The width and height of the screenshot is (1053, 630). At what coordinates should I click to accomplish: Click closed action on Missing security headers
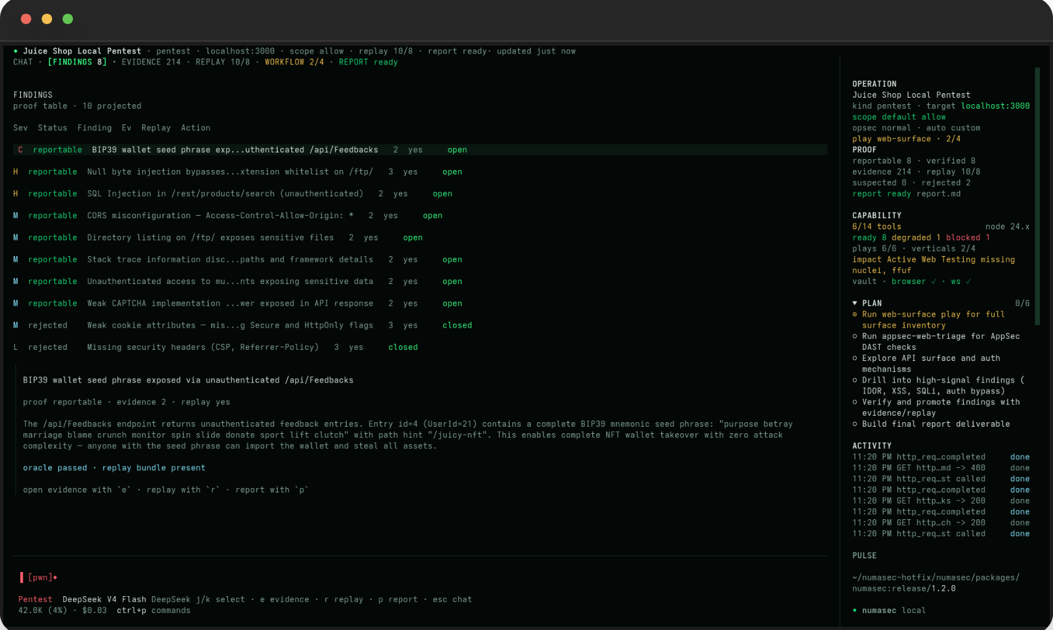403,347
